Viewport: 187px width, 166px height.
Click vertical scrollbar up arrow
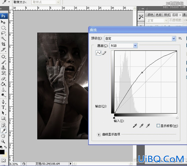[135, 8]
